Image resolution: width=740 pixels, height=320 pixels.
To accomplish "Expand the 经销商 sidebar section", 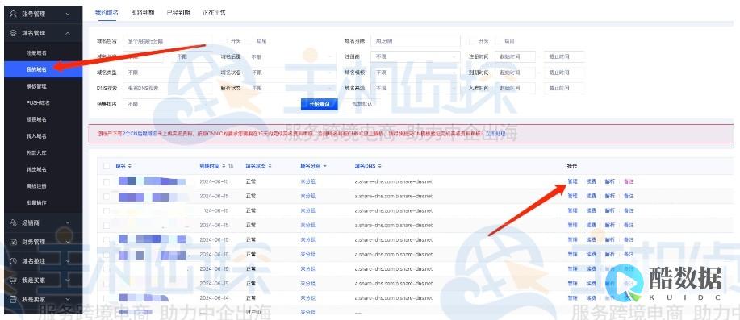I will click(x=68, y=222).
